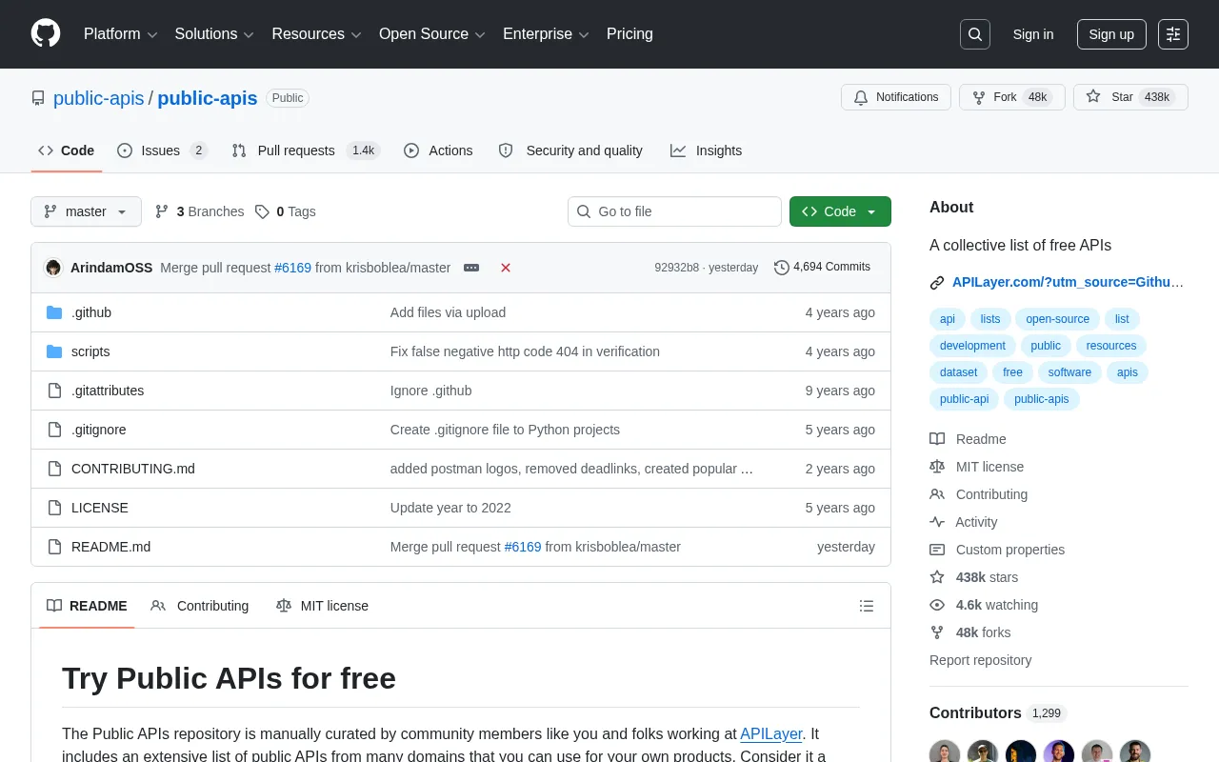Viewport: 1219px width, 762px height.
Task: Click the Go to file search field
Action: pos(674,211)
